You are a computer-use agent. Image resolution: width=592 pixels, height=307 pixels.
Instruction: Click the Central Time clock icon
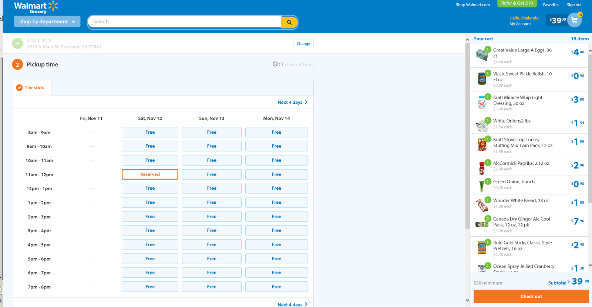tap(275, 64)
